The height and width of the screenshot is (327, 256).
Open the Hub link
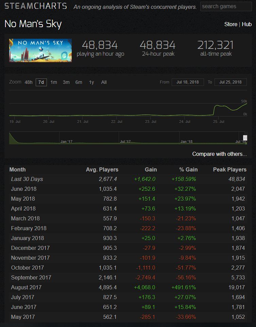[x=246, y=24]
